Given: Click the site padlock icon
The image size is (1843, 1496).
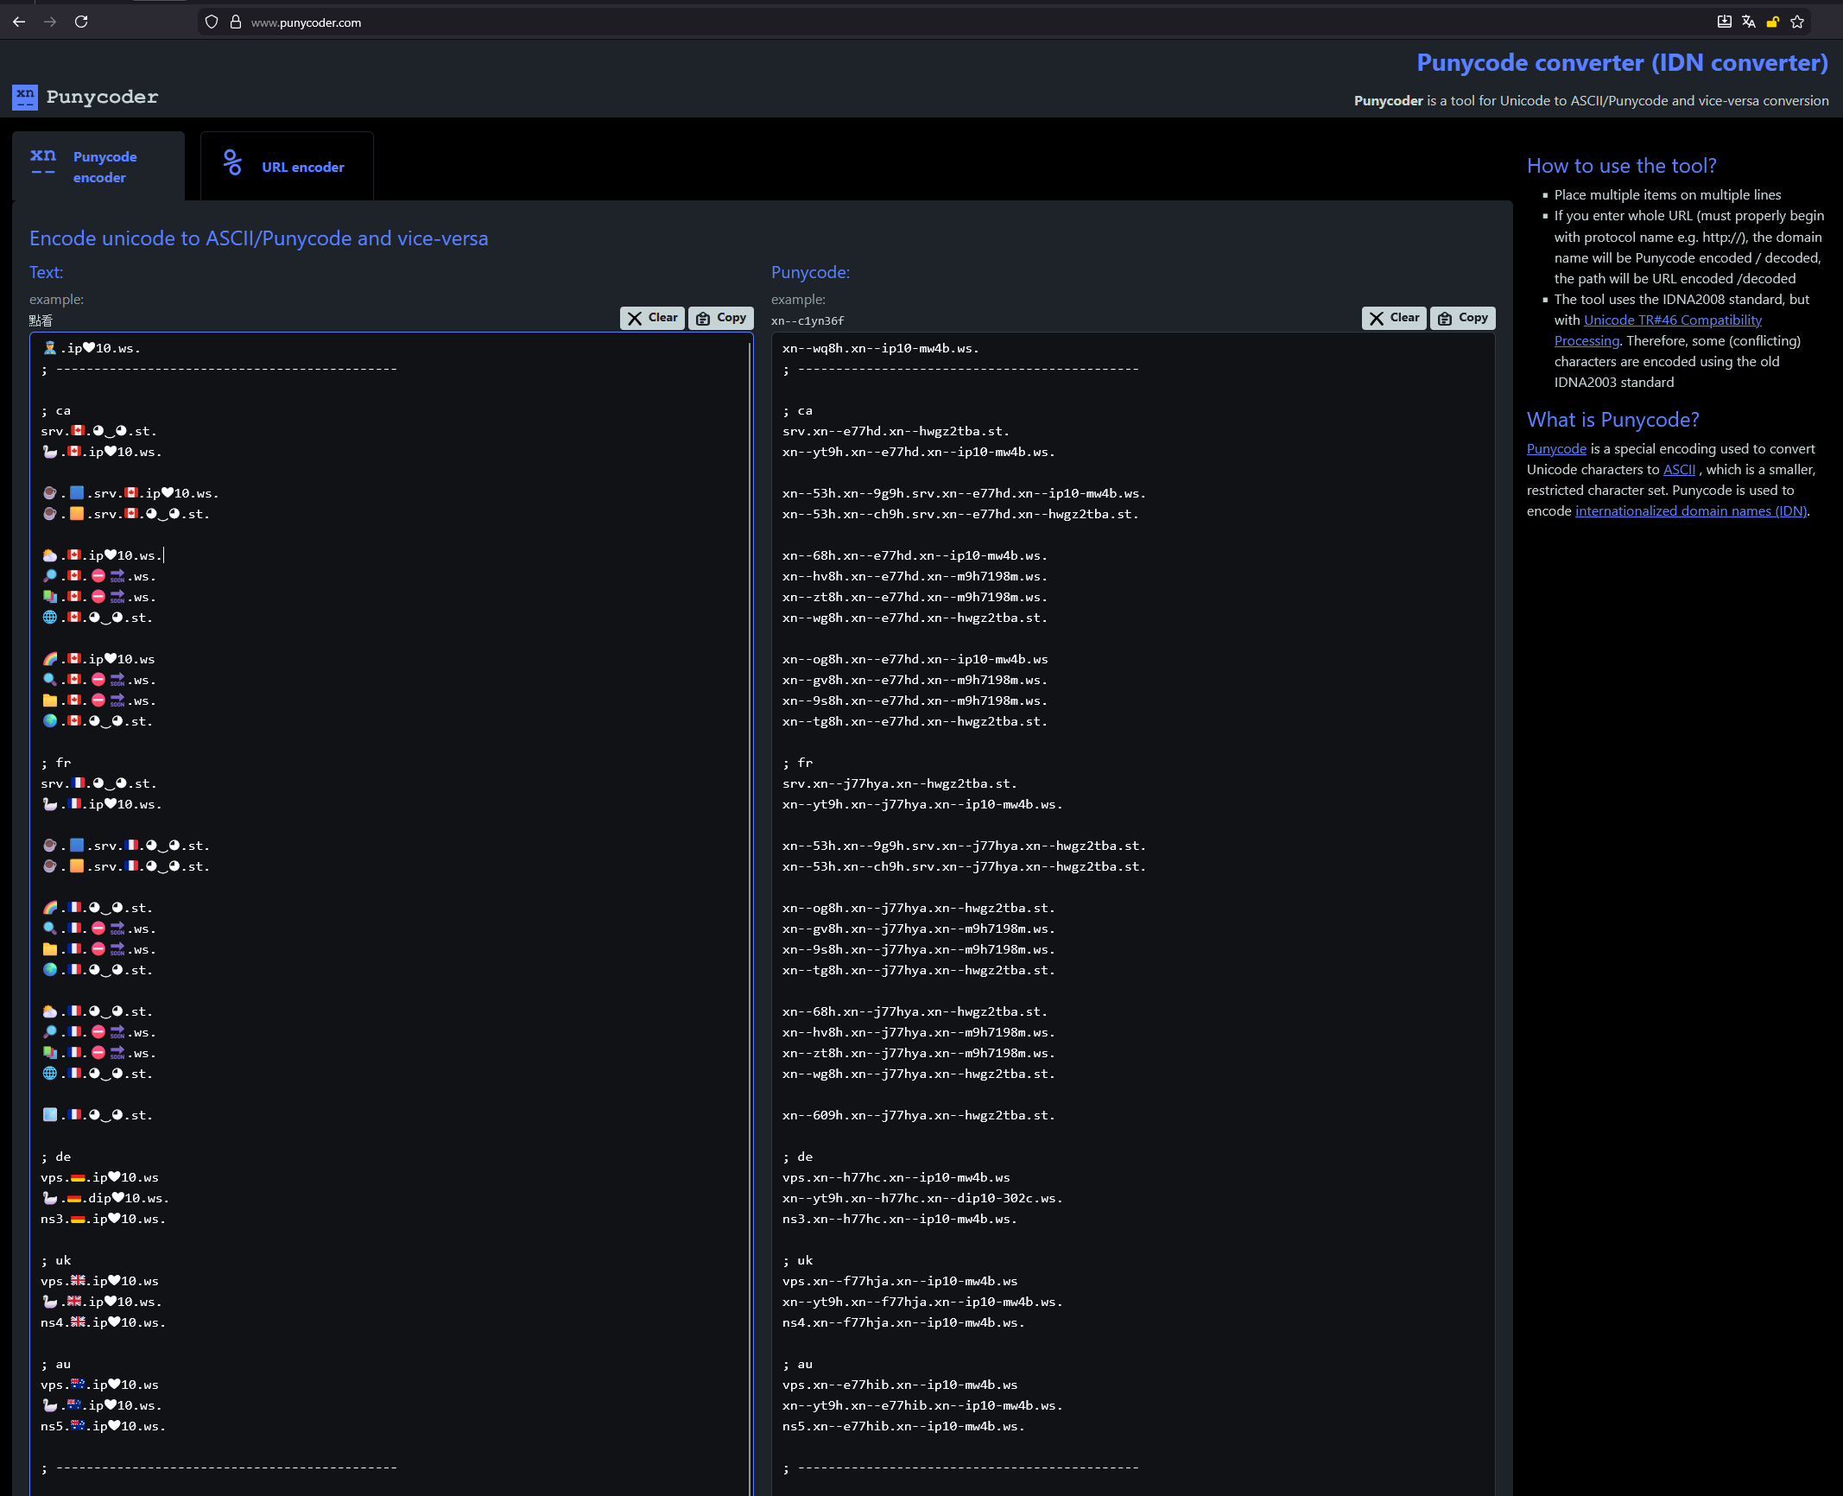Looking at the screenshot, I should (x=235, y=22).
